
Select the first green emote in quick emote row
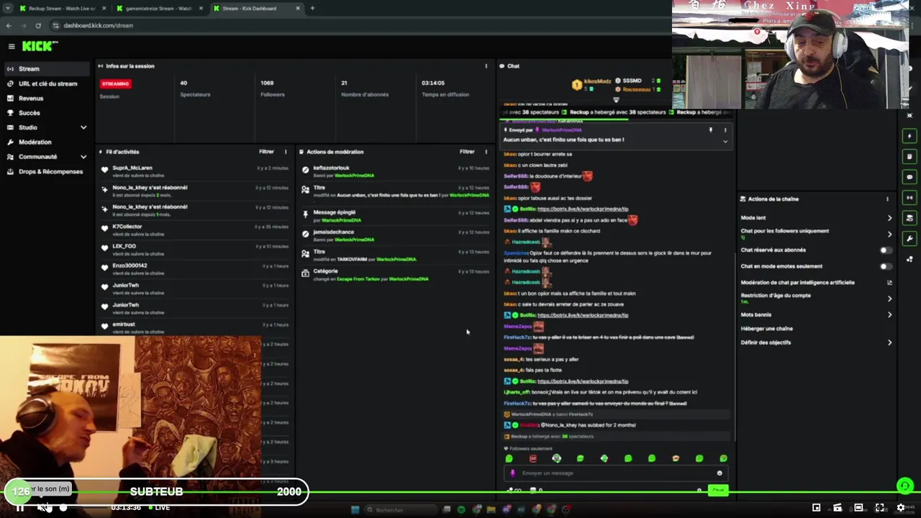pos(509,458)
